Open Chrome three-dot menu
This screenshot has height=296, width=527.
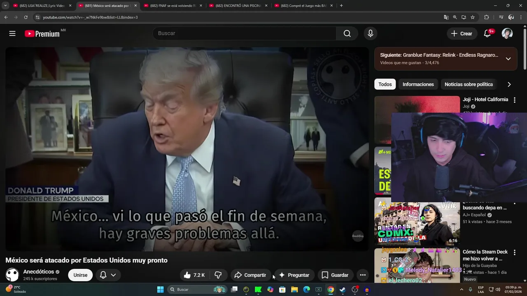pyautogui.click(x=521, y=17)
